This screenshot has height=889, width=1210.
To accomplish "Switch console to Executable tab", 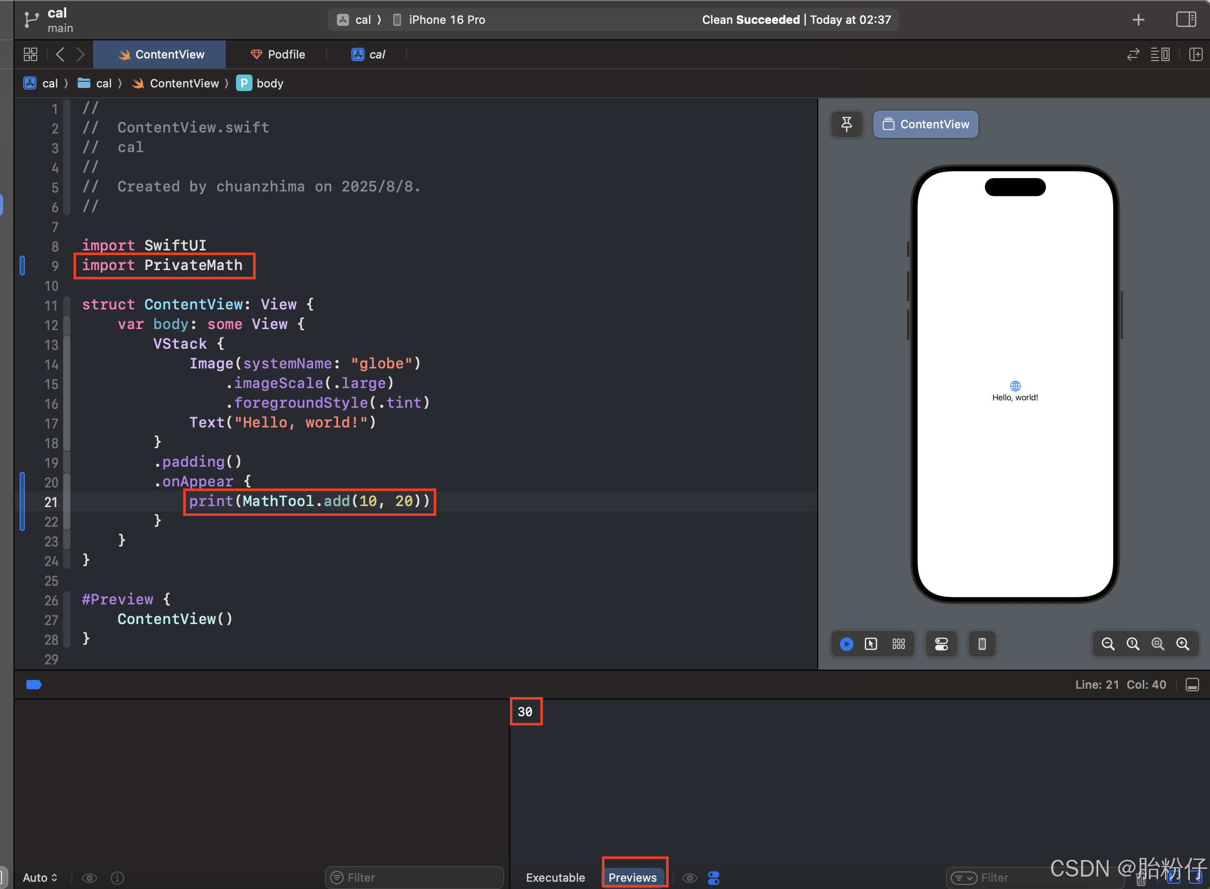I will pyautogui.click(x=555, y=877).
